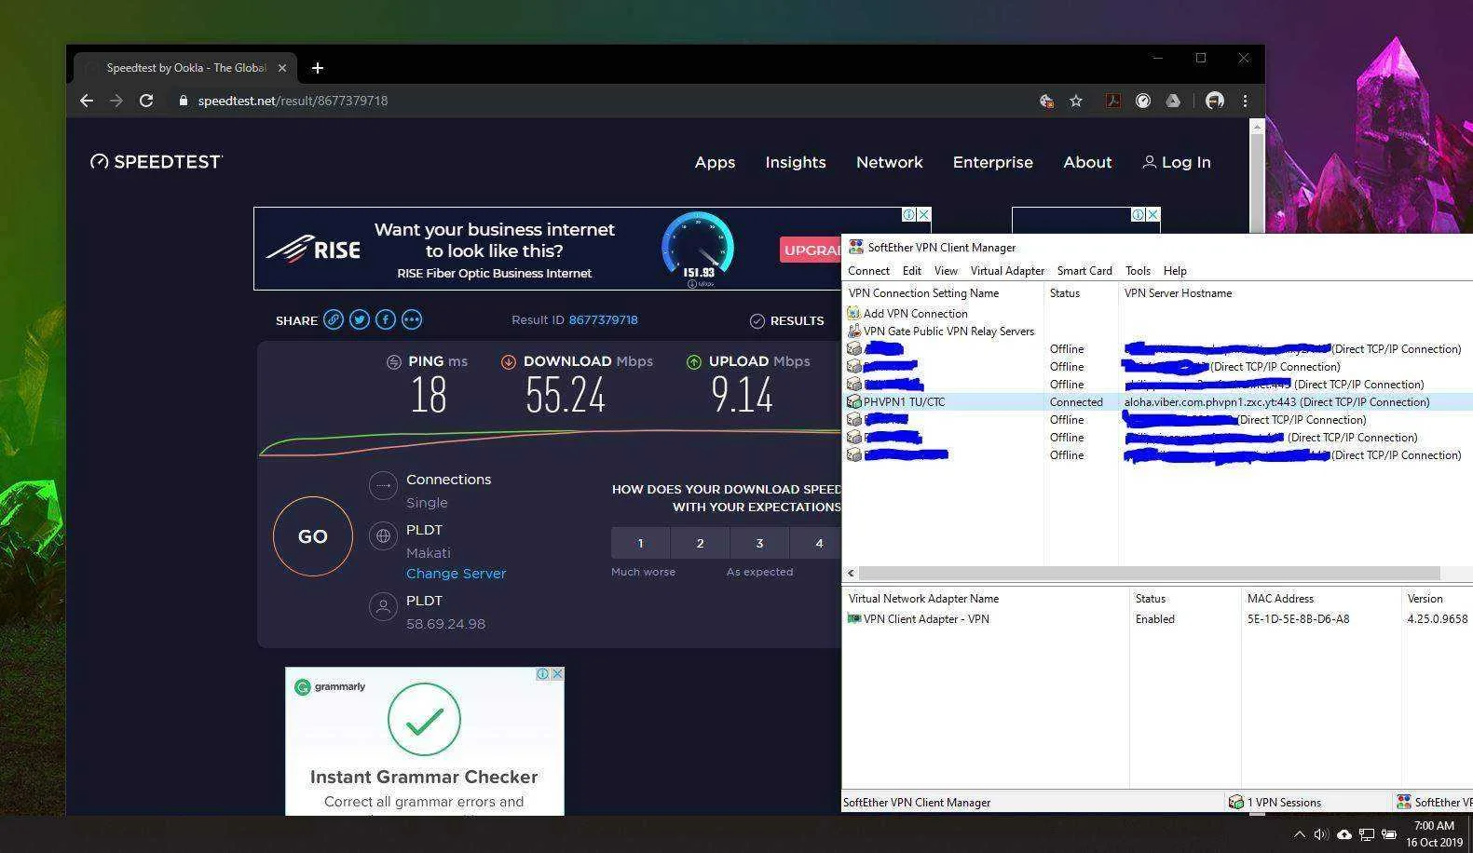Click 1 VPN Sessions status entry
1473x853 pixels.
(x=1275, y=803)
